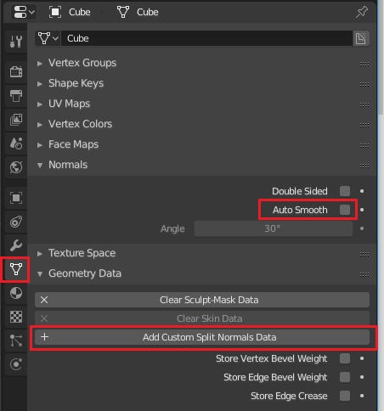Click the Angle 30° value field
This screenshot has height=411, width=384.
274,228
